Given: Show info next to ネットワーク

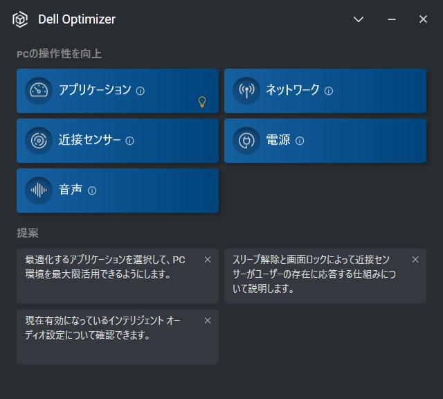Looking at the screenshot, I should (x=329, y=91).
